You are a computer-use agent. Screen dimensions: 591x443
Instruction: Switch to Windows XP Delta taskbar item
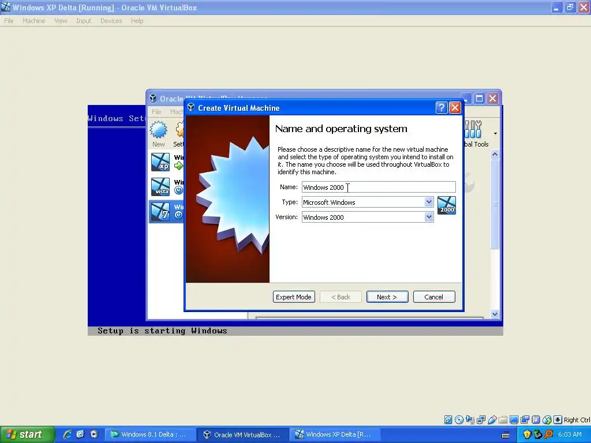pos(335,434)
